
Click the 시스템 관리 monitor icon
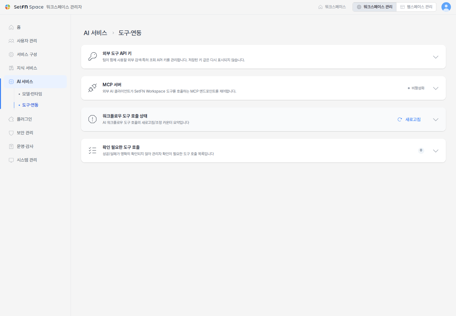[11, 160]
